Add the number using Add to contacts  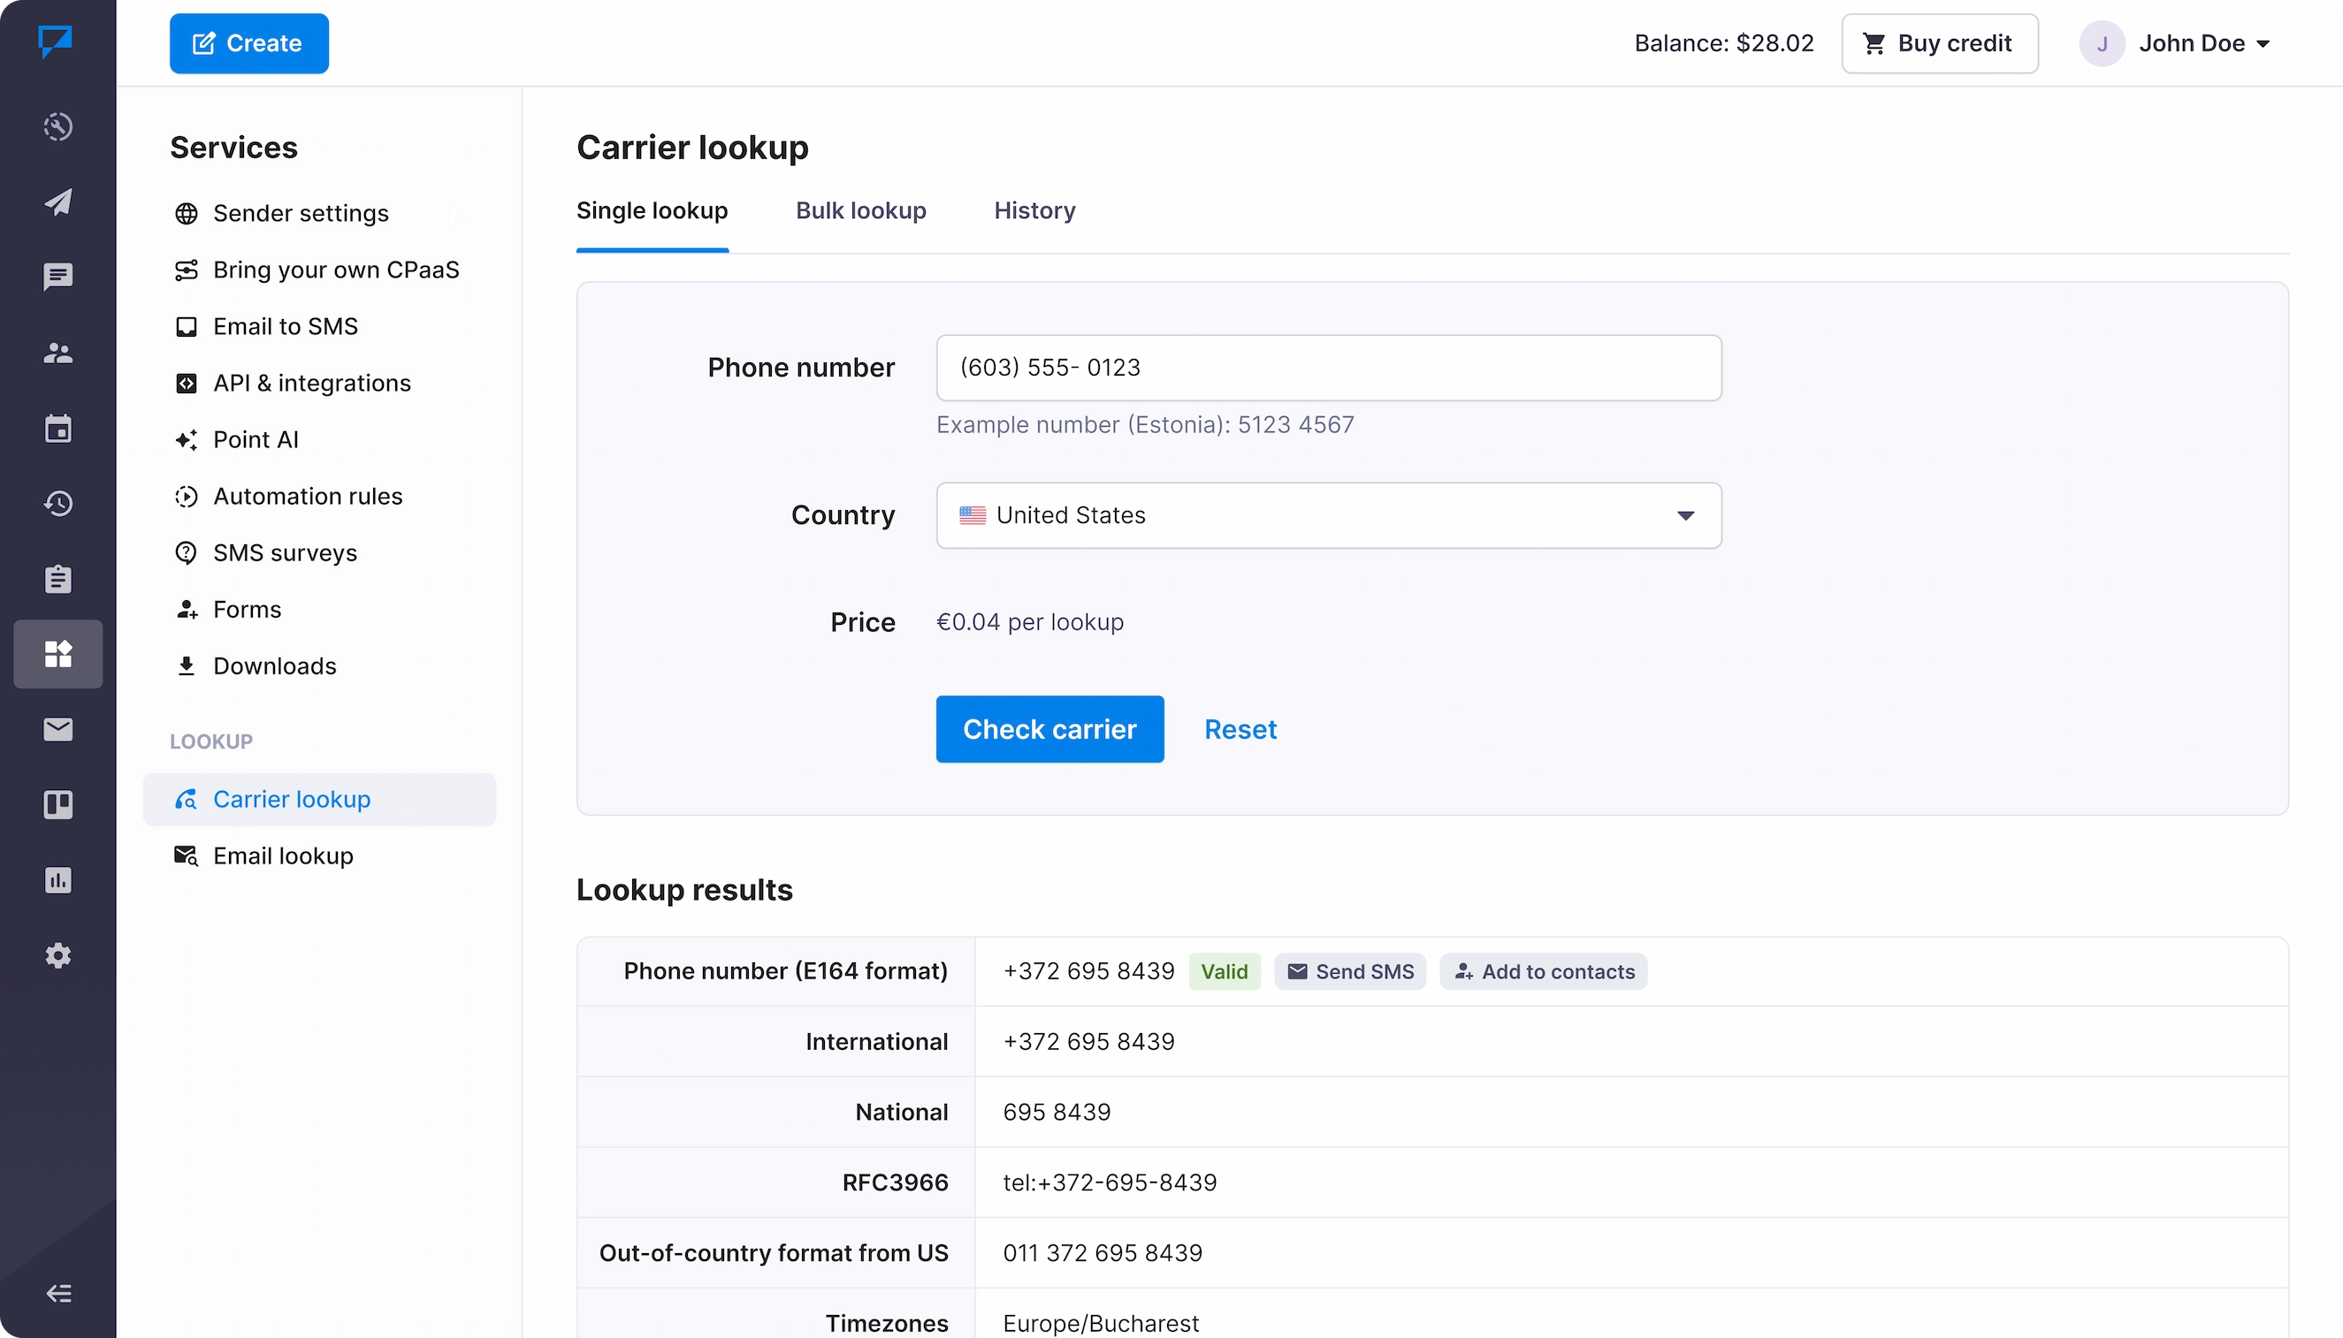[x=1544, y=971]
